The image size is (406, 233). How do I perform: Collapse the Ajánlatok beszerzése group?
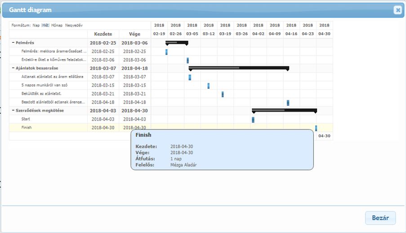coord(13,69)
